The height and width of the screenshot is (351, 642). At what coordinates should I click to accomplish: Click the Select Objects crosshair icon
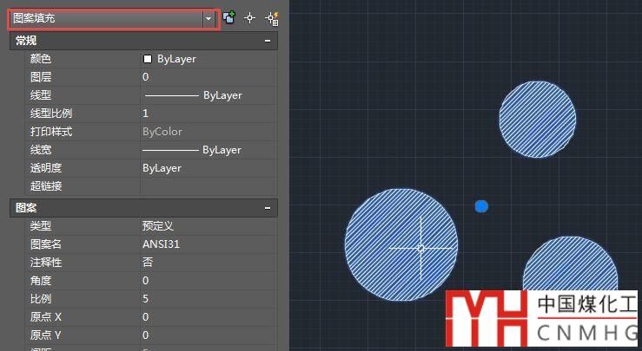pos(250,18)
